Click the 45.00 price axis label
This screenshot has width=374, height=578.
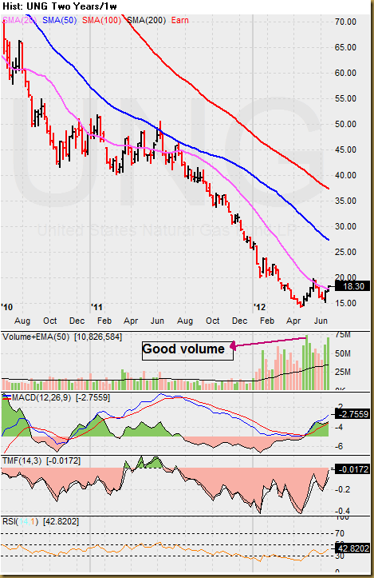pos(345,149)
